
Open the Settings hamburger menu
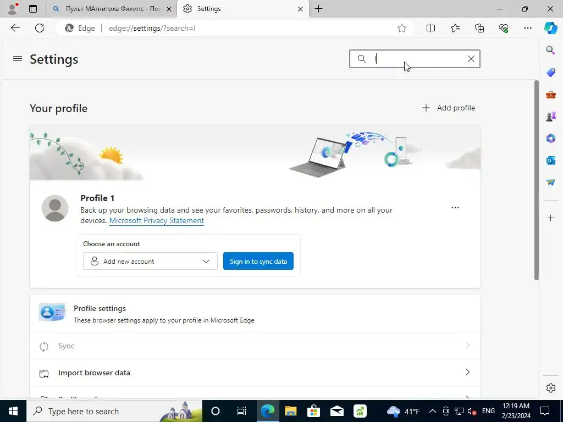(18, 58)
